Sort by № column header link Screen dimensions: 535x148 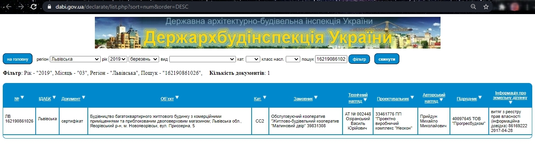click(x=17, y=99)
